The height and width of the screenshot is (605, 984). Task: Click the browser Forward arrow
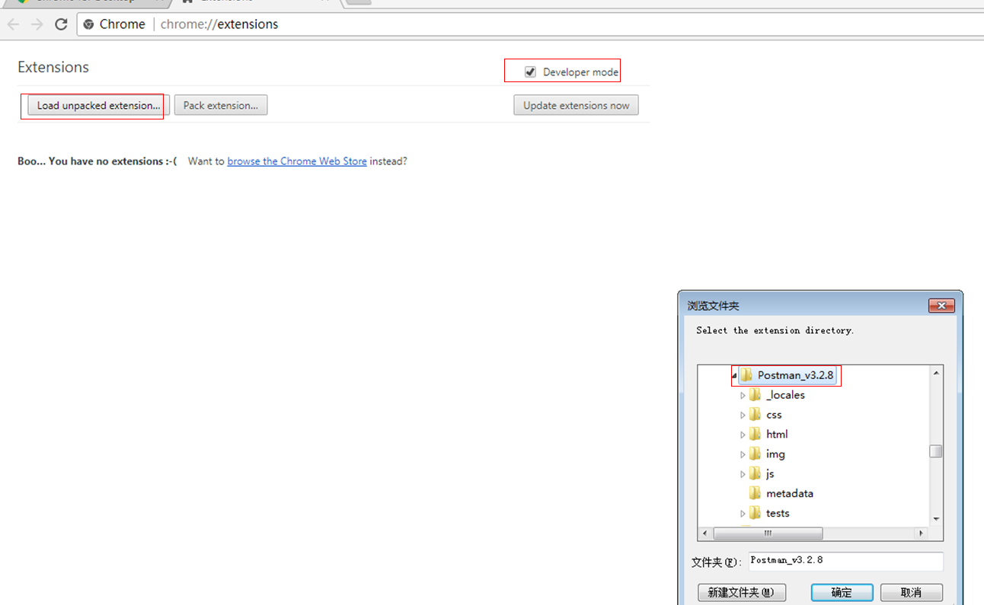click(37, 24)
